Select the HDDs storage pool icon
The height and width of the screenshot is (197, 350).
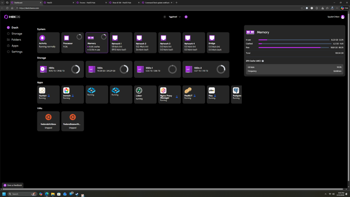[x=43, y=69]
